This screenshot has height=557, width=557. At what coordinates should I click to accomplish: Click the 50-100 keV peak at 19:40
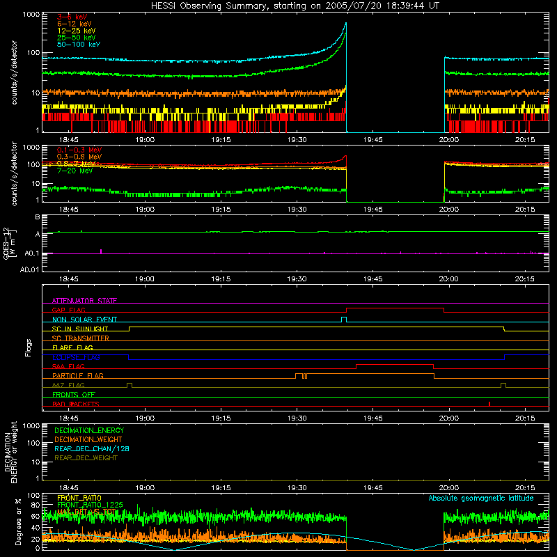click(345, 24)
